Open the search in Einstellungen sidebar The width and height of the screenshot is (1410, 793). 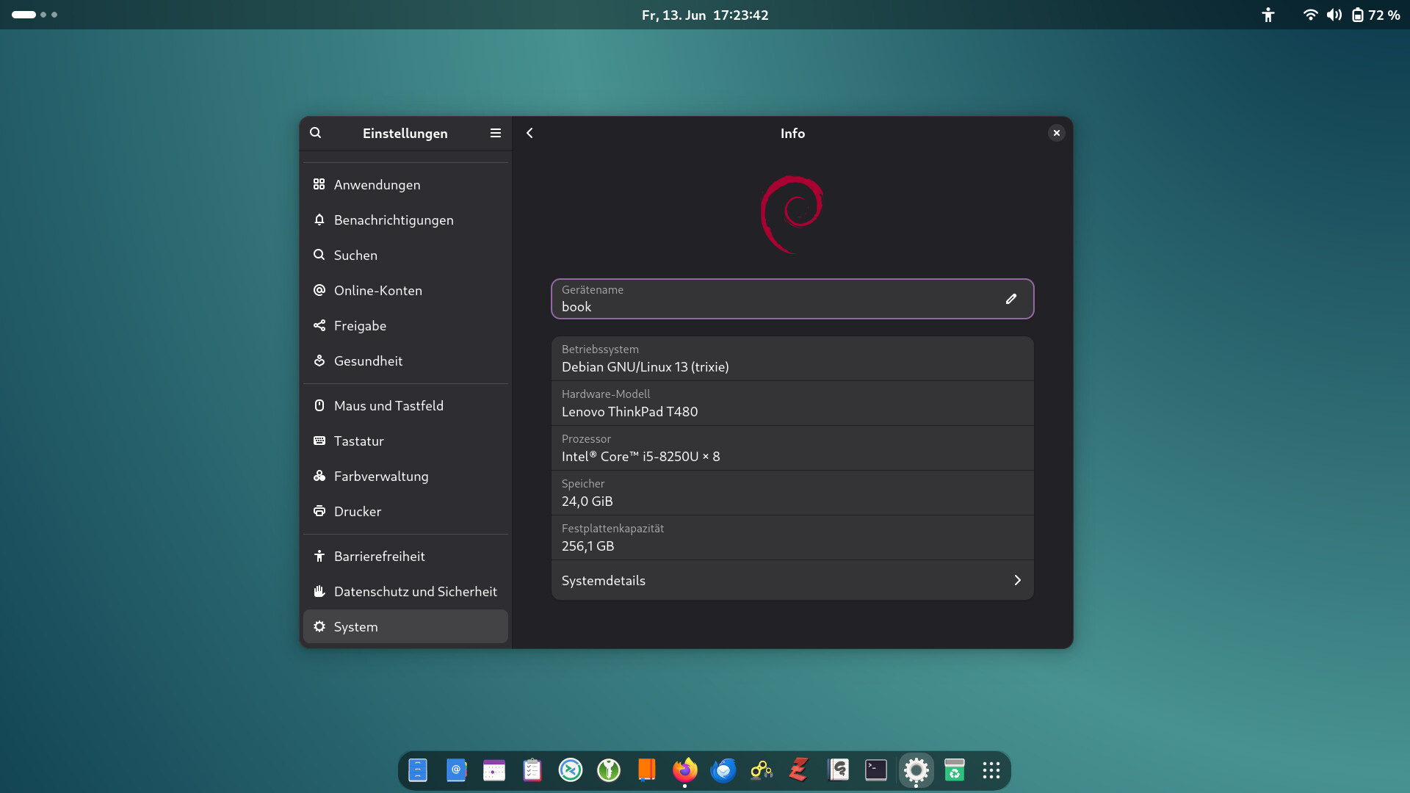tap(316, 133)
